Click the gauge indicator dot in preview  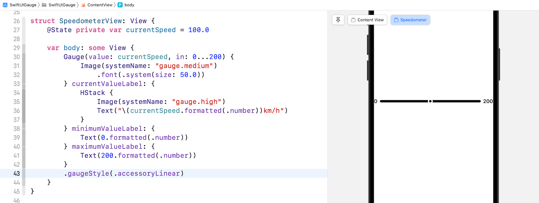pos(430,101)
